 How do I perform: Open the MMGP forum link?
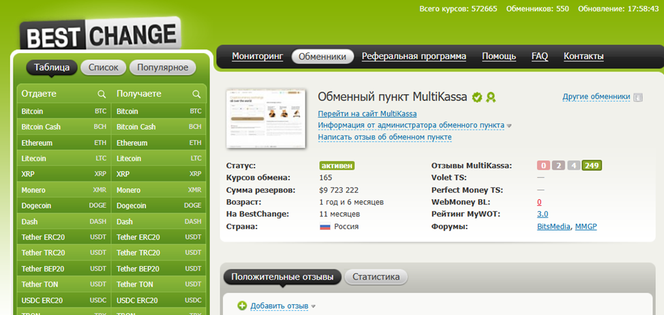[586, 226]
